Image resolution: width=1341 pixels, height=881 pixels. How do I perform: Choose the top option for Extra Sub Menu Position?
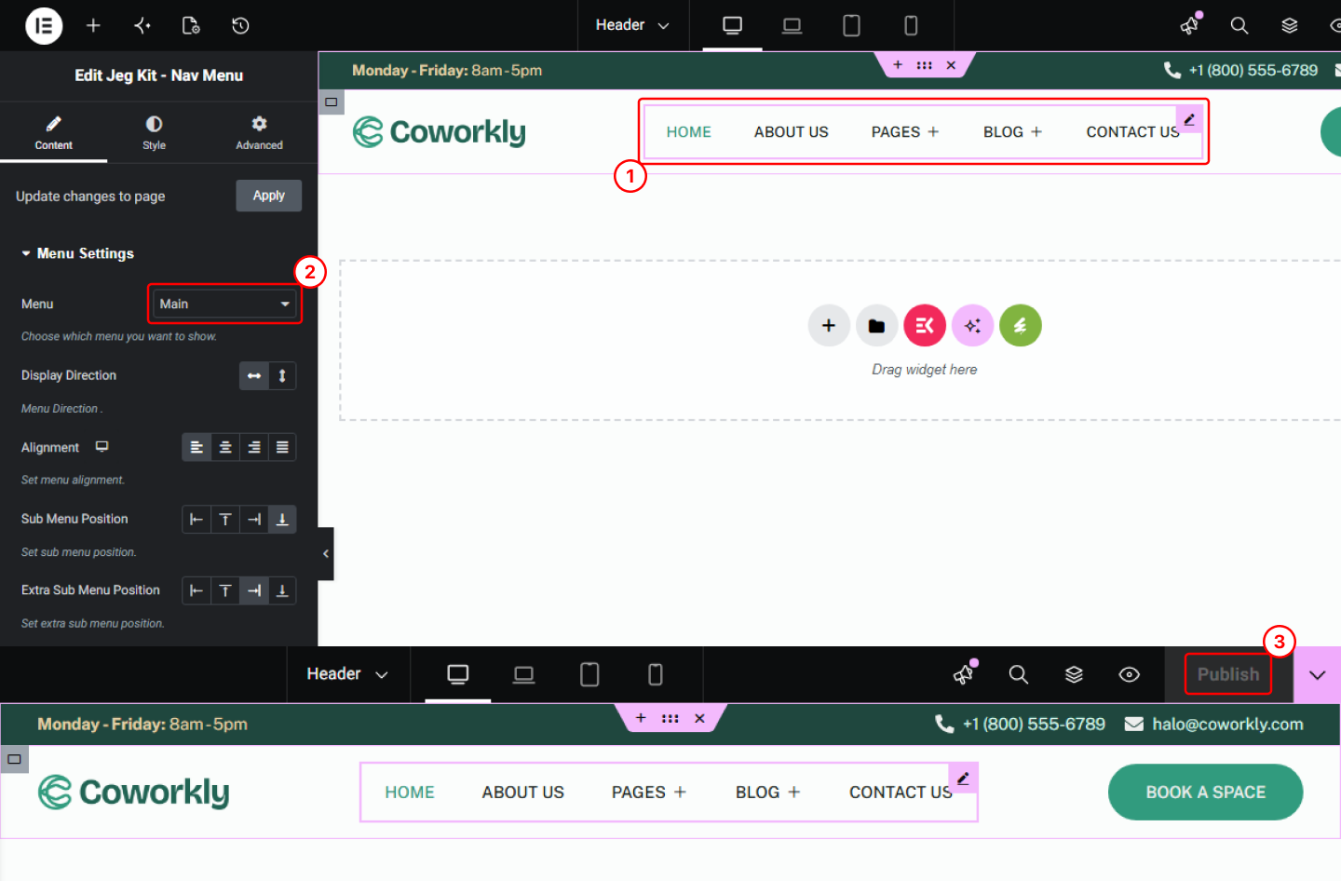click(225, 590)
